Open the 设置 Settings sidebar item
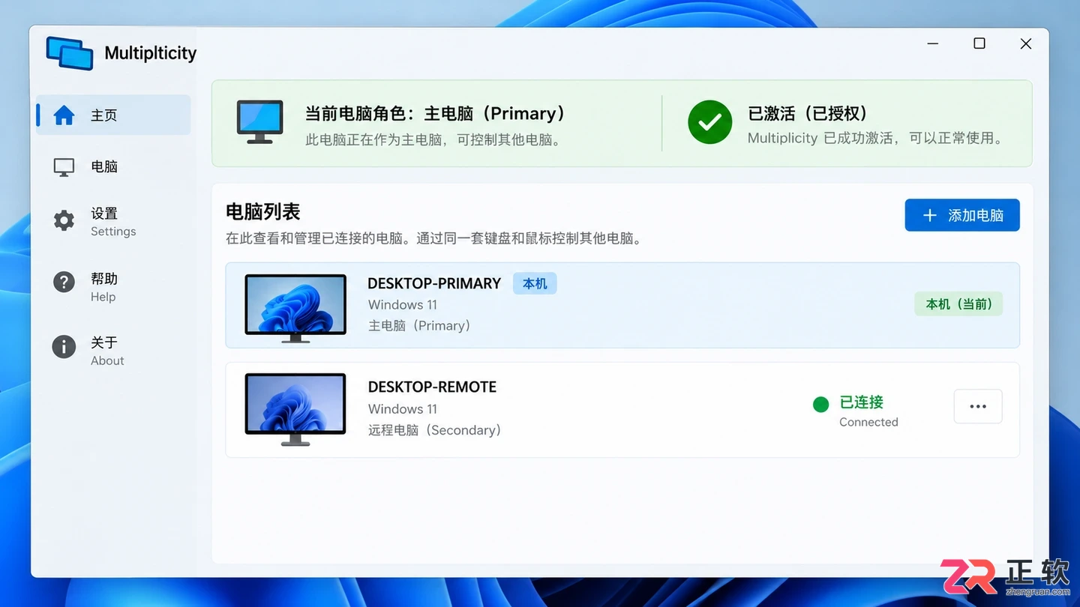1080x607 pixels. tap(113, 221)
